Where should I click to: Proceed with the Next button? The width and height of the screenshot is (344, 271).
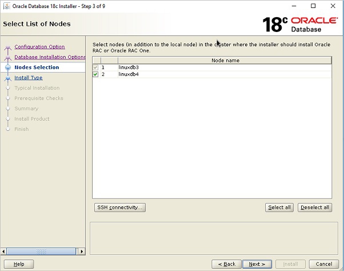point(257,264)
